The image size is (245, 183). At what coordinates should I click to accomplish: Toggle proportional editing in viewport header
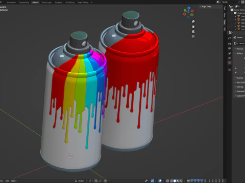106,181
